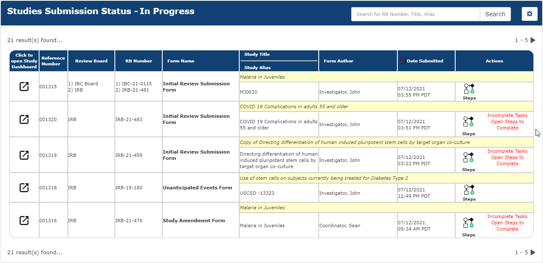
Task: Click RB number IRB-19-180
Action: [129, 188]
